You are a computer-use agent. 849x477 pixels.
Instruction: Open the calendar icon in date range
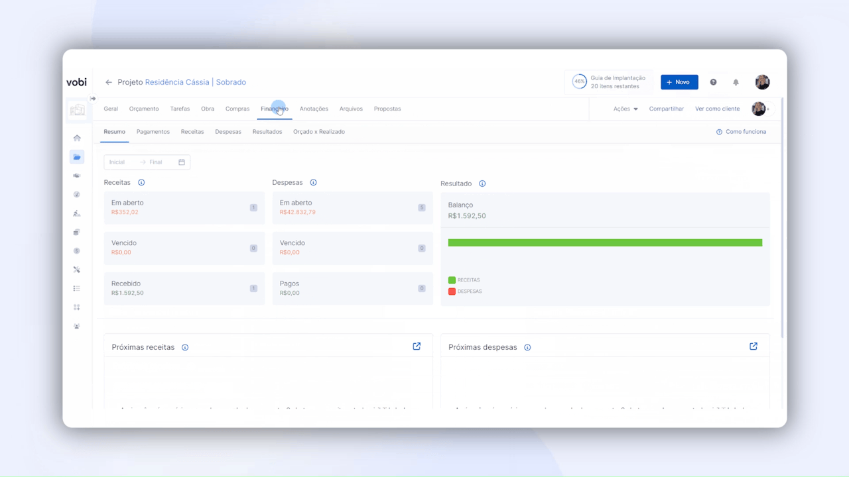coord(182,162)
